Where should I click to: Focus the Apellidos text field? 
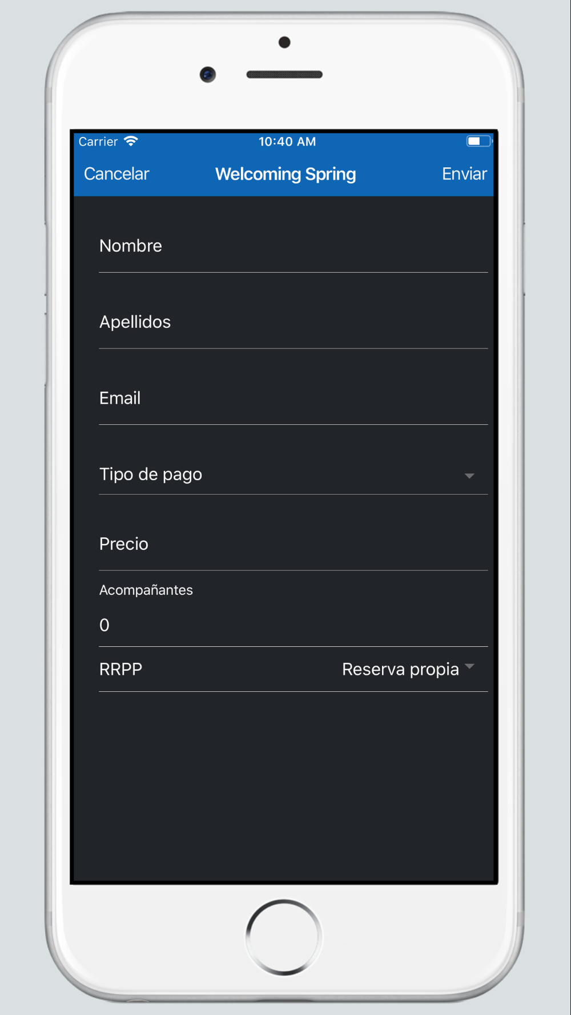[293, 322]
